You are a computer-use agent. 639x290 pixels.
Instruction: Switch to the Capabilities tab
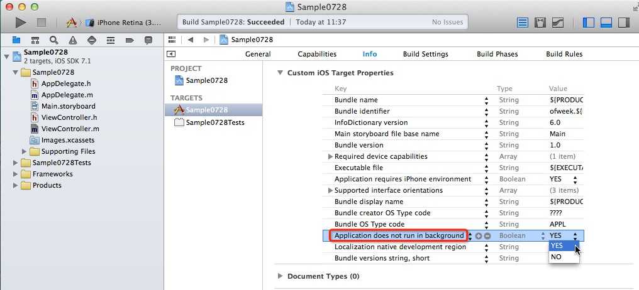(317, 54)
